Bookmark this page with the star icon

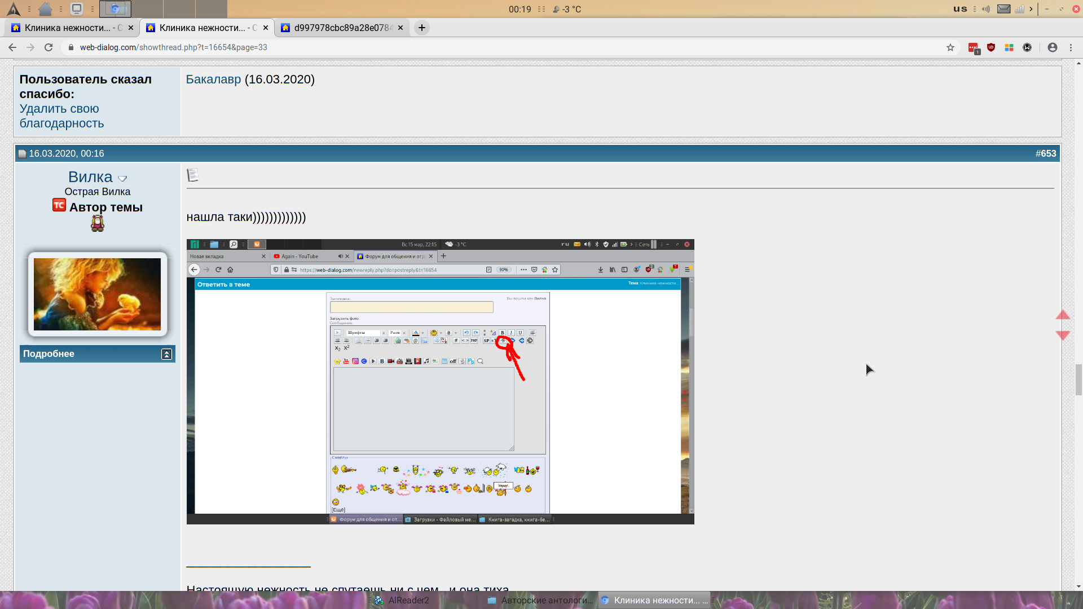(x=950, y=47)
